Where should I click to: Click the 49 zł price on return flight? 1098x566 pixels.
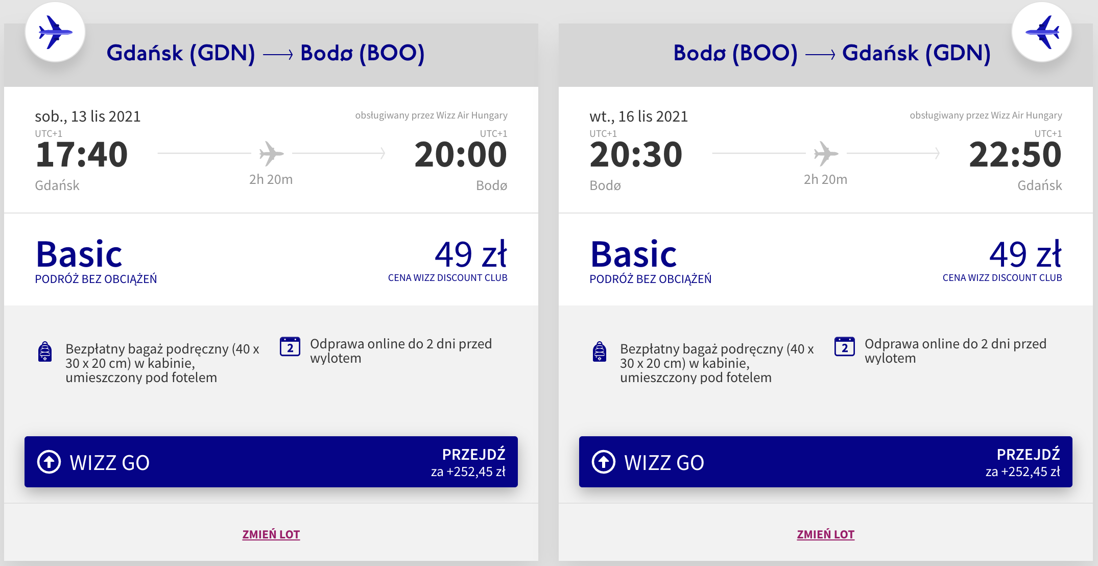coord(1025,254)
